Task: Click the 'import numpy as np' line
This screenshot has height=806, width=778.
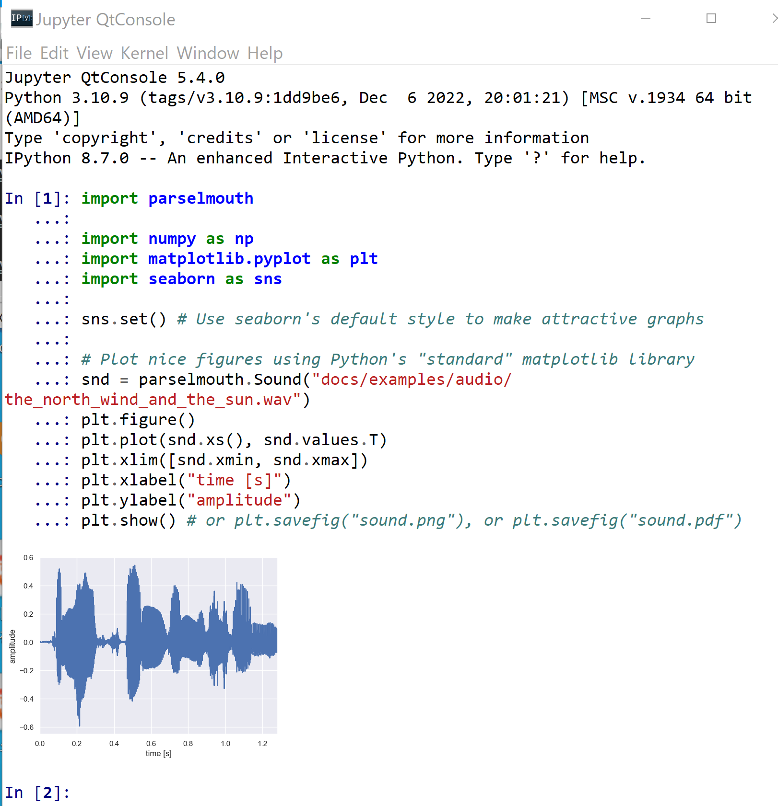Action: [167, 239]
